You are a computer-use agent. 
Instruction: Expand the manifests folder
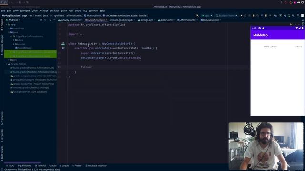pos(9,28)
